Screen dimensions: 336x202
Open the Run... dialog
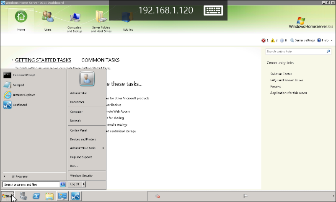pyautogui.click(x=74, y=166)
